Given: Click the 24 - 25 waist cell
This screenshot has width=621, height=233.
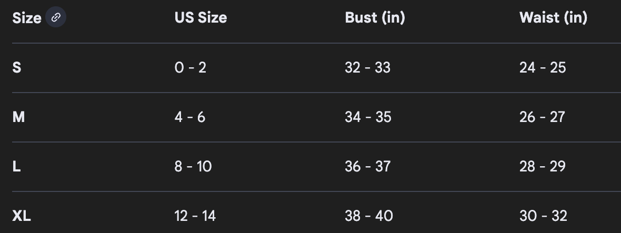Looking at the screenshot, I should coord(542,67).
